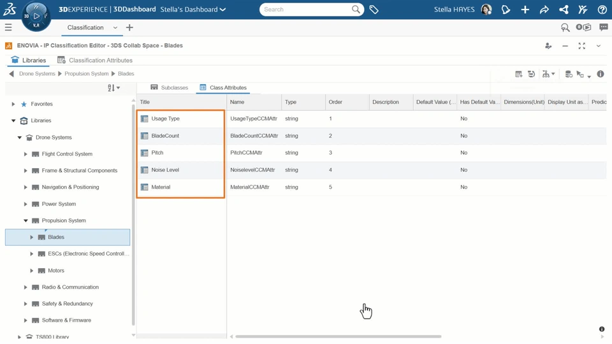Select the Pitch attribute row
The image size is (612, 344).
click(371, 153)
